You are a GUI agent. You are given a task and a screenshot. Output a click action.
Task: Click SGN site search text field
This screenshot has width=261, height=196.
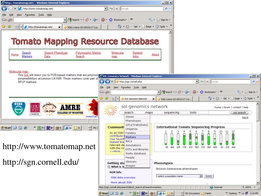(x=219, y=113)
